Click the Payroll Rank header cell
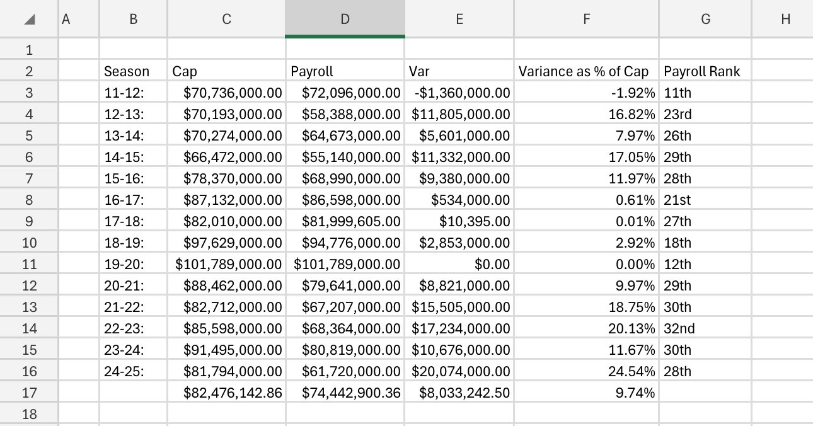 pyautogui.click(x=705, y=71)
